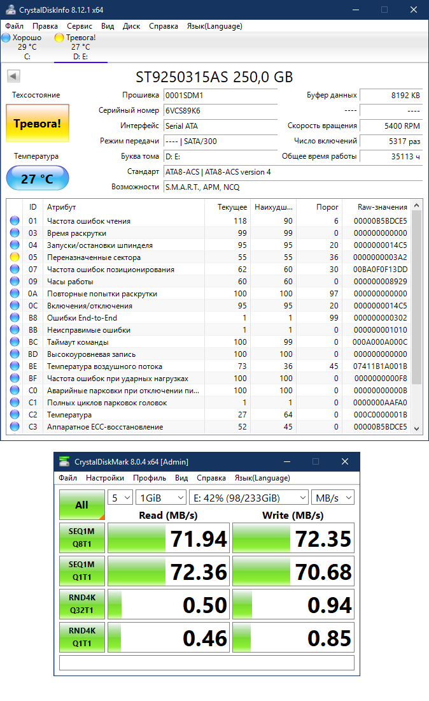Click the yellow Тревога! health status button
Viewport: 429px width, 701px height.
point(38,124)
